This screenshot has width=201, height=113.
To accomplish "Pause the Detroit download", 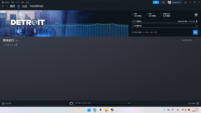I will pos(195,32).
